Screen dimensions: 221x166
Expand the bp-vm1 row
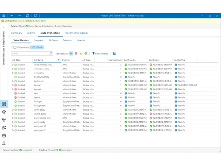pyautogui.click(x=13, y=85)
